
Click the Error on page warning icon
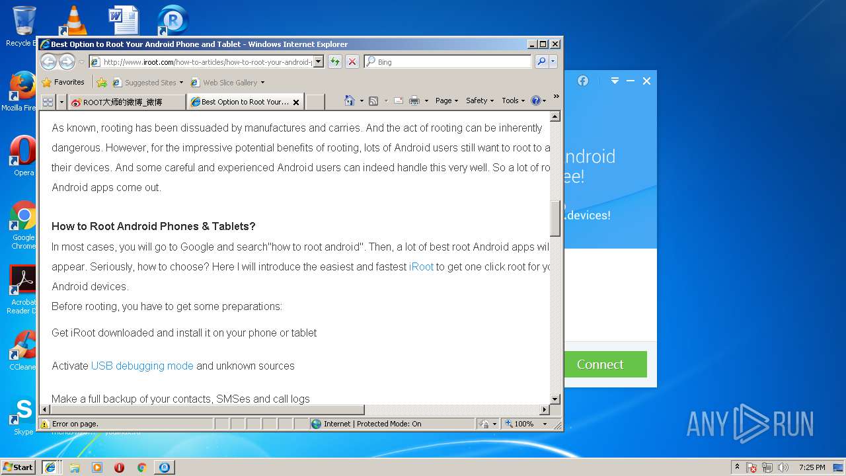point(44,424)
